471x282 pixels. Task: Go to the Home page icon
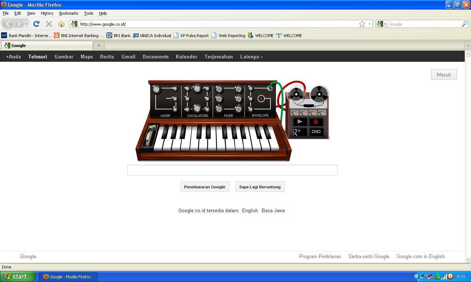pyautogui.click(x=61, y=24)
